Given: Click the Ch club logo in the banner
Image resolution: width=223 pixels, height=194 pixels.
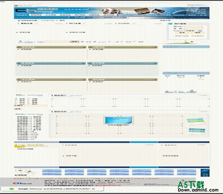Looking at the screenshot, I should point(34,11).
